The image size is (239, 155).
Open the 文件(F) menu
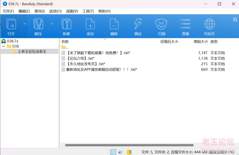coord(8,11)
